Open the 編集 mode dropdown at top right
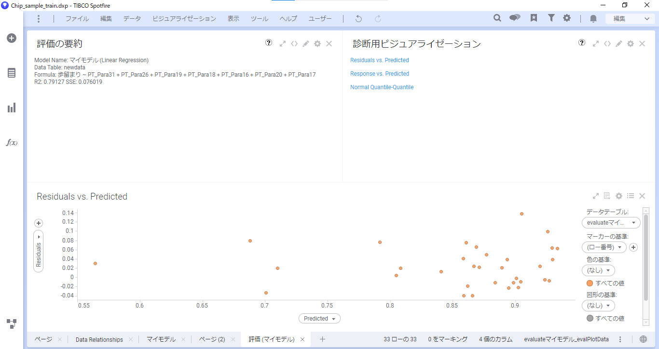This screenshot has height=349, width=659. tap(631, 19)
